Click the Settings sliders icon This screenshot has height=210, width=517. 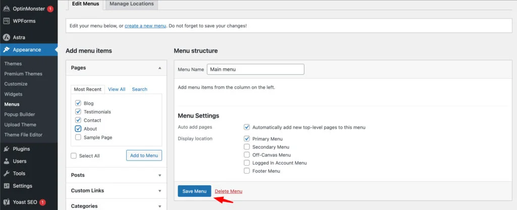(x=6, y=186)
